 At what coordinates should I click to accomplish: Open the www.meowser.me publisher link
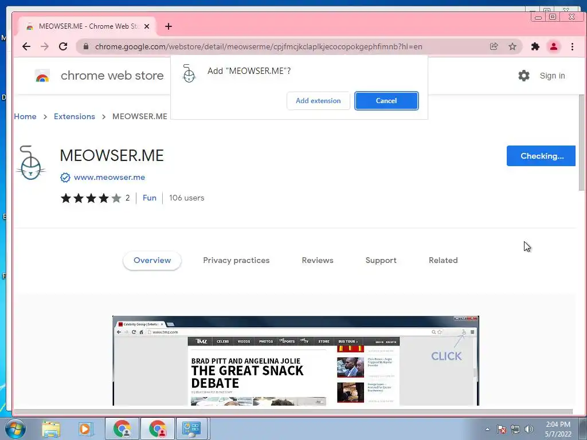[109, 178]
